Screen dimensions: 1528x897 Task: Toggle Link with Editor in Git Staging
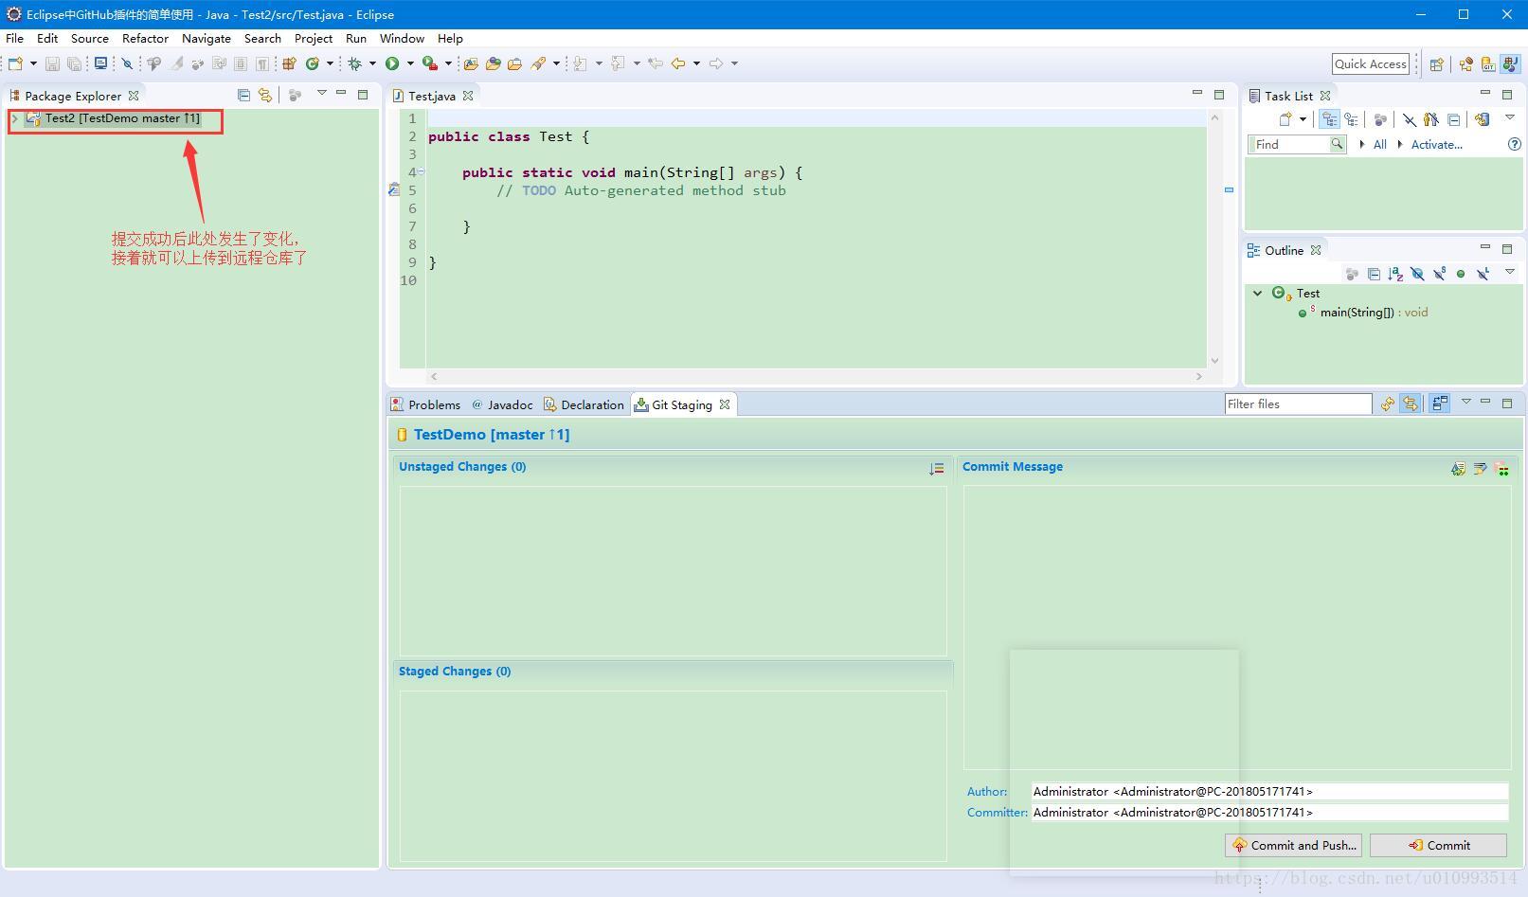click(x=1411, y=404)
